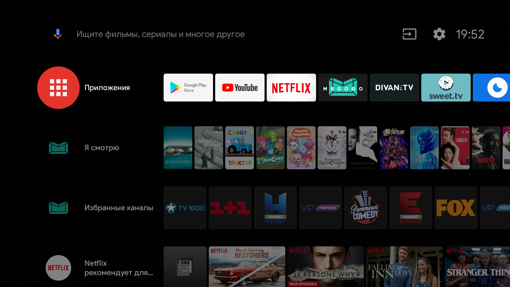Tune to the FOX channel
The image size is (510, 287).
[x=456, y=208]
